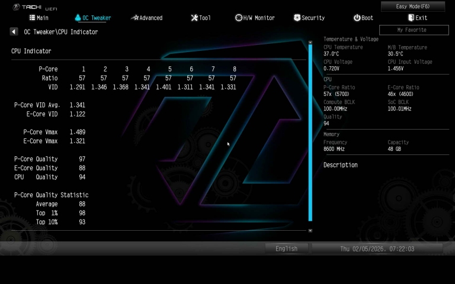The width and height of the screenshot is (455, 284).
Task: Open Advanced via its star icon
Action: 135,18
